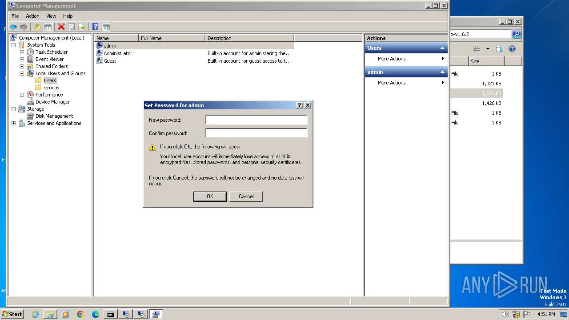This screenshot has width=569, height=320.
Task: Expand the Performance tree node
Action: coord(22,95)
